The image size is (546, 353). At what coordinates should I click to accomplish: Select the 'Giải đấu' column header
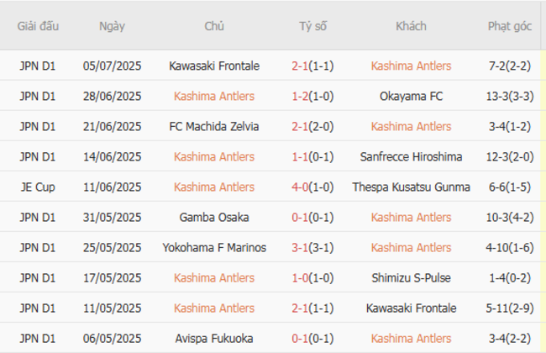38,26
